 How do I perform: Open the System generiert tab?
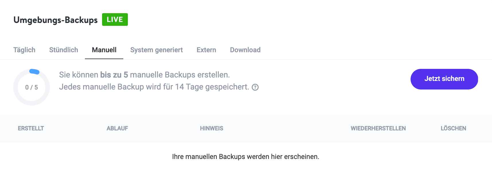tap(156, 50)
